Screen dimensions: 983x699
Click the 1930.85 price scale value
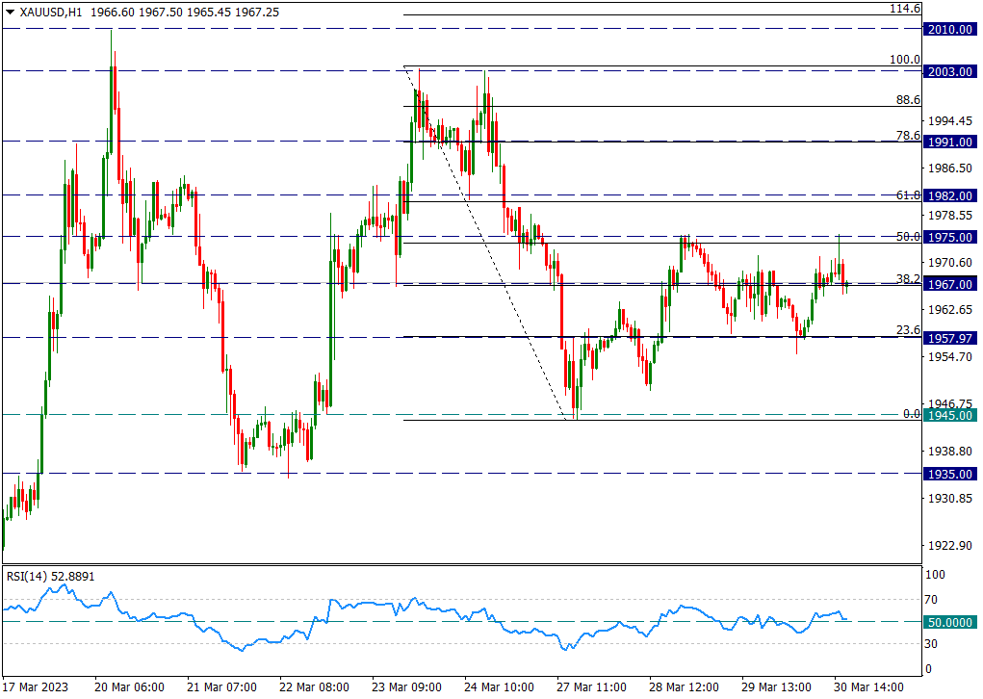coord(950,499)
